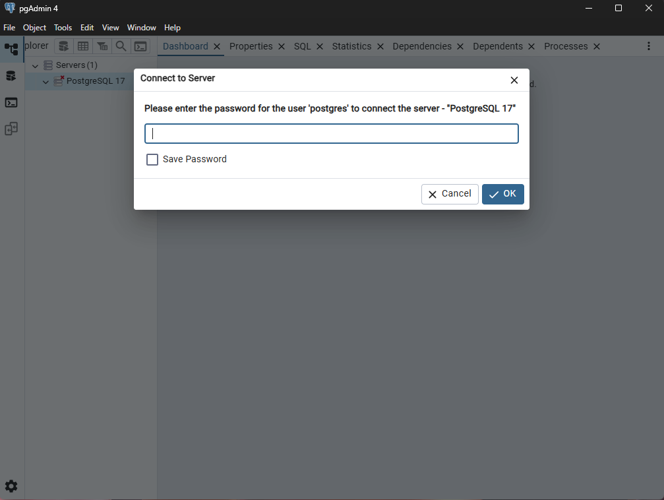The width and height of the screenshot is (664, 500).
Task: Collapse the PostgreSQL 17 tree node
Action: pos(45,82)
